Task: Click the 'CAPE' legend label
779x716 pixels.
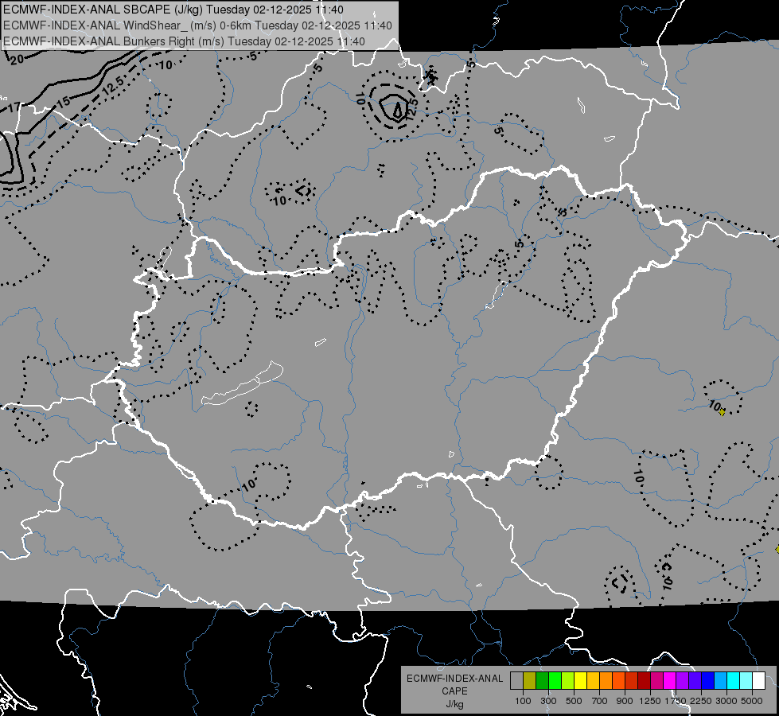Action: tap(454, 691)
